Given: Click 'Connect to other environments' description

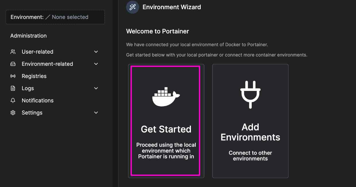Looking at the screenshot, I should click(250, 156).
